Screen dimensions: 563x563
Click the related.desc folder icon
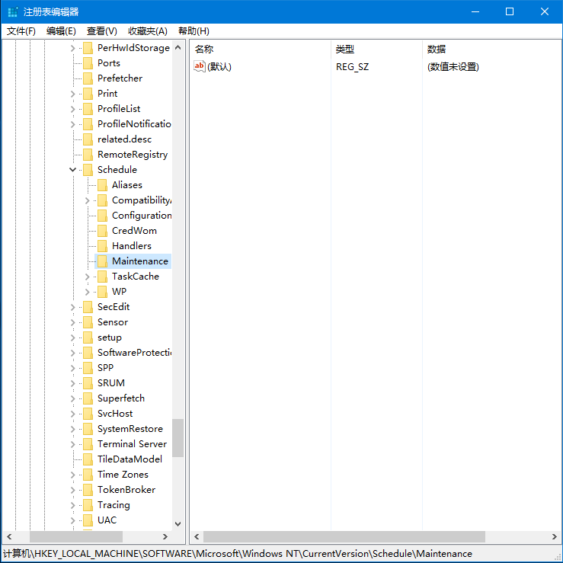[x=88, y=139]
